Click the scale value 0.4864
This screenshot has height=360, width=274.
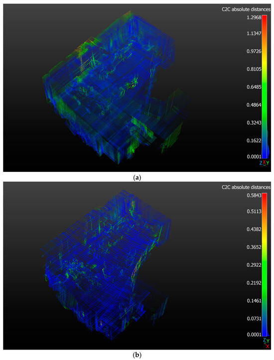tap(254, 105)
